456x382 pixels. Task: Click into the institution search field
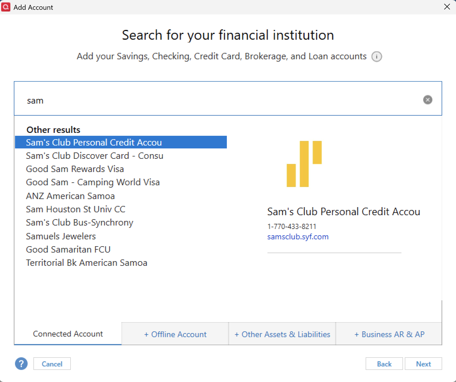pyautogui.click(x=219, y=100)
